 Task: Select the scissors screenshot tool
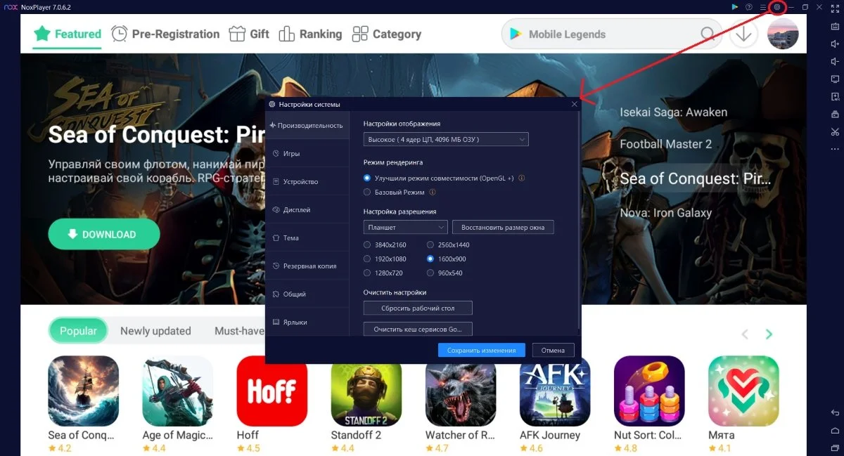835,131
